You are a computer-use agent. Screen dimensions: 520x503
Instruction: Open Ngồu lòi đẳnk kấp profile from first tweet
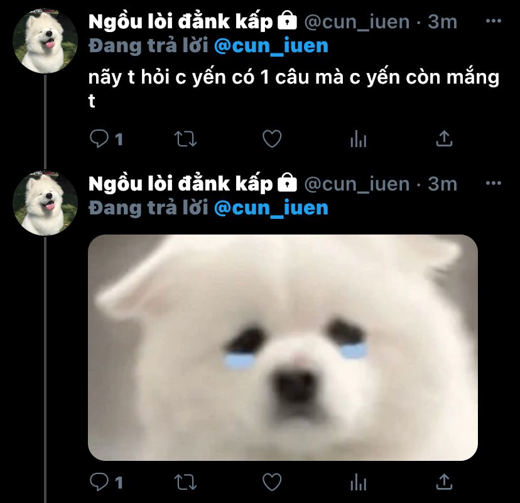[180, 22]
